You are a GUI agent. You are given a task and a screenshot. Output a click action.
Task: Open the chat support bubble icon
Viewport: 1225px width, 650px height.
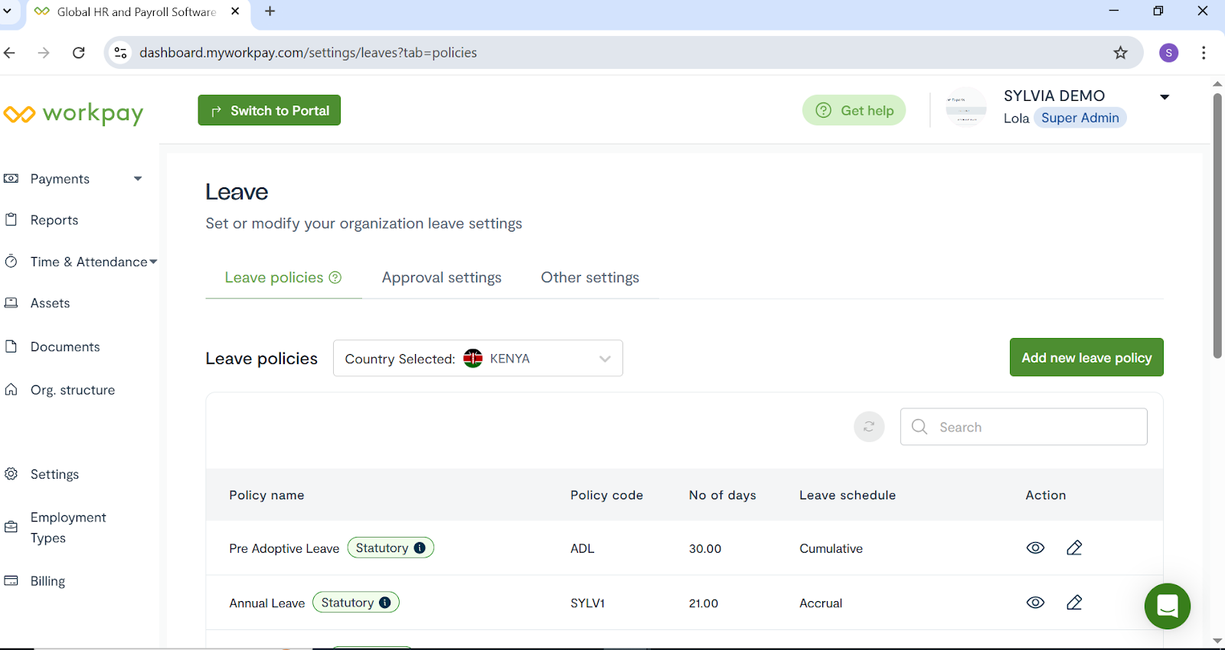point(1167,606)
